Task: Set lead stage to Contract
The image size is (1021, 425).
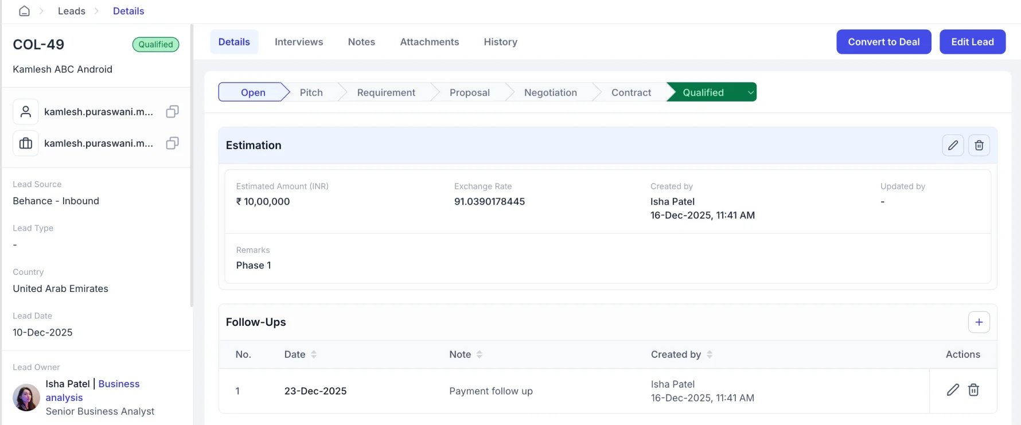Action: [631, 92]
